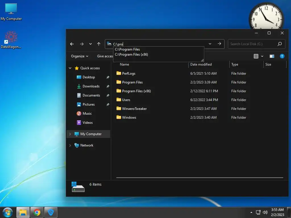Open the view options dropdown arrow
The width and height of the screenshot is (291, 218).
click(x=262, y=56)
